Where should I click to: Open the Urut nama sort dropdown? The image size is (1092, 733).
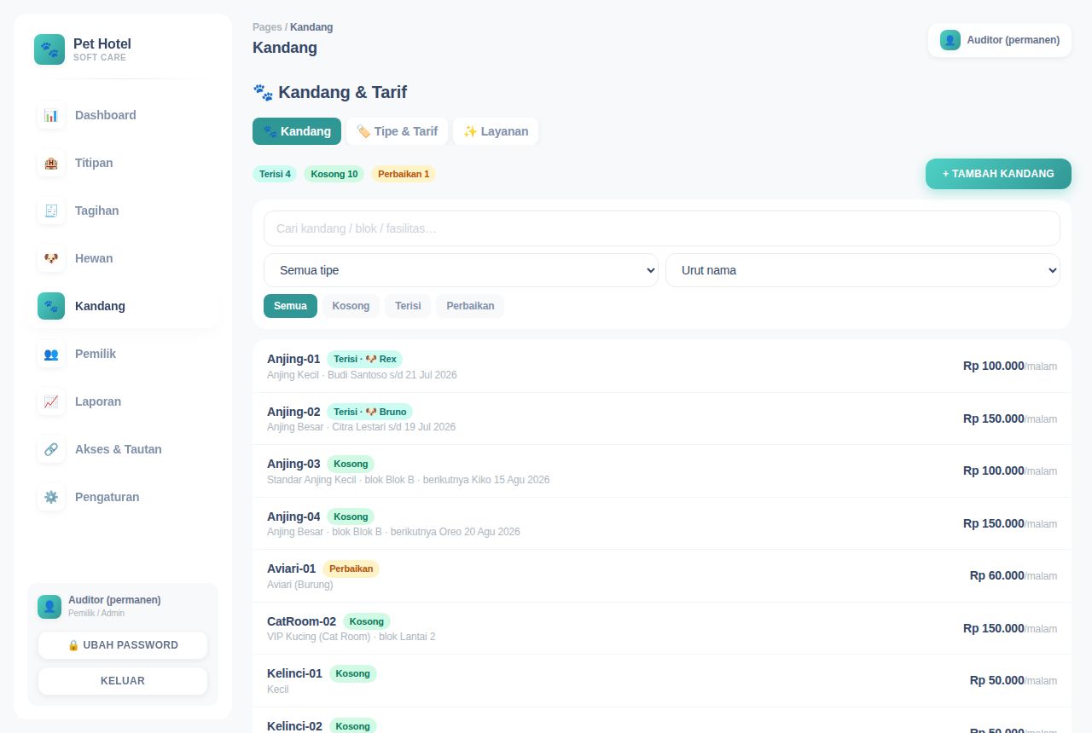tap(863, 270)
